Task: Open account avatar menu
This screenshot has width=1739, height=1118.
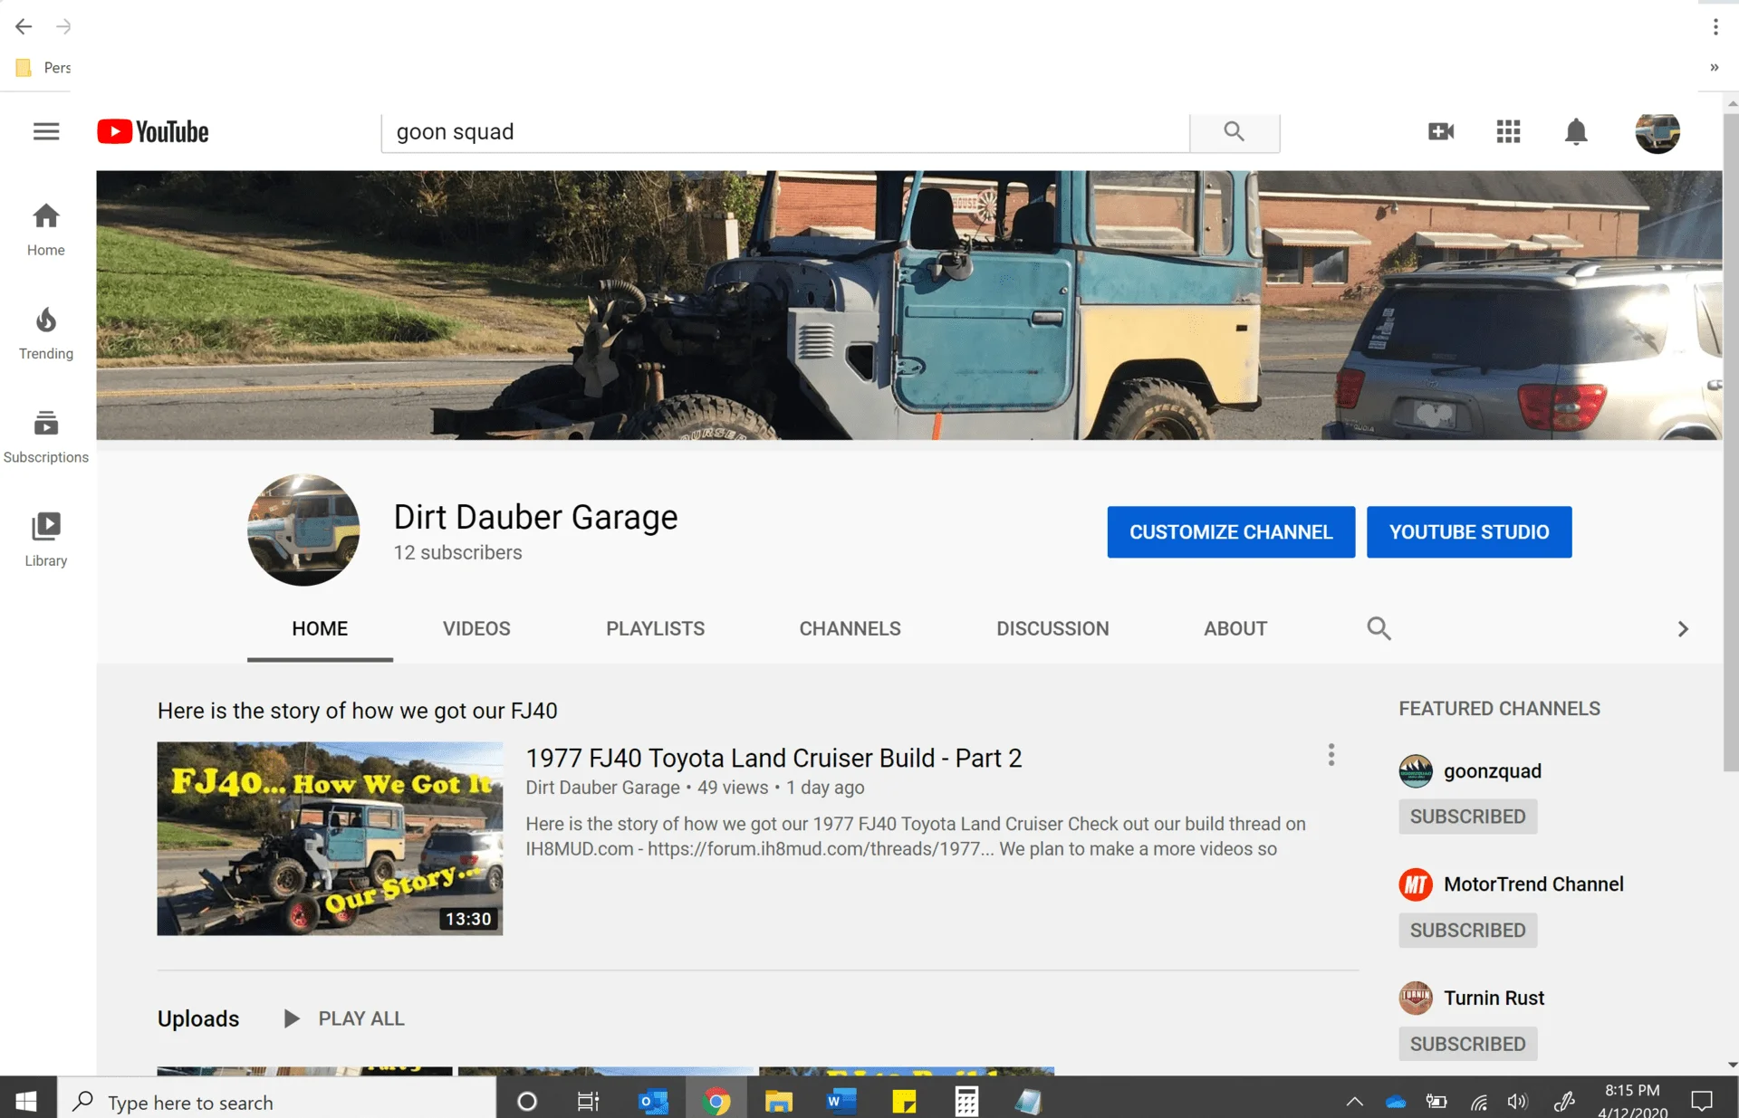Action: point(1657,132)
